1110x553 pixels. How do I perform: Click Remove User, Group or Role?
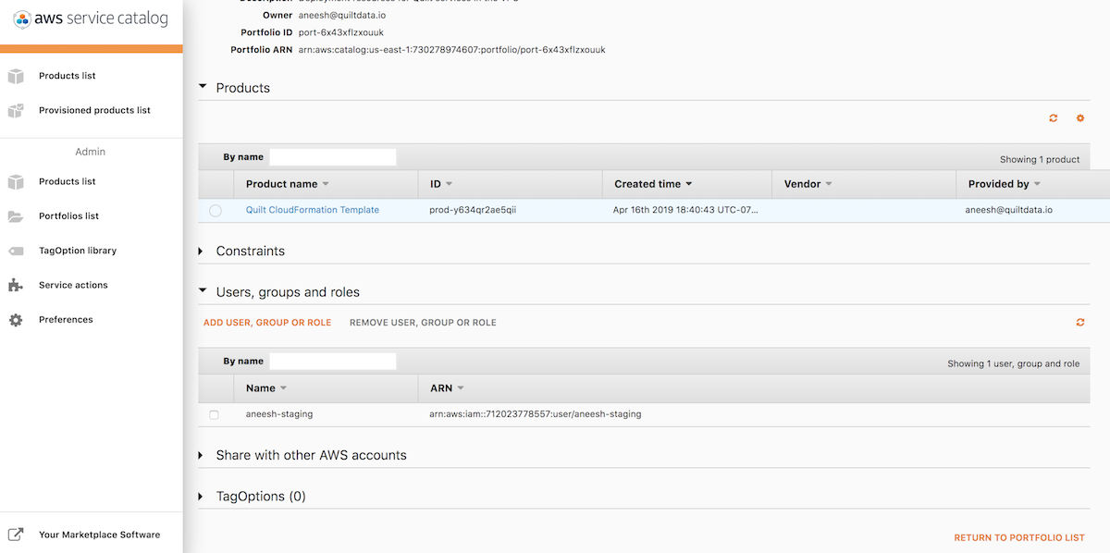pos(423,323)
